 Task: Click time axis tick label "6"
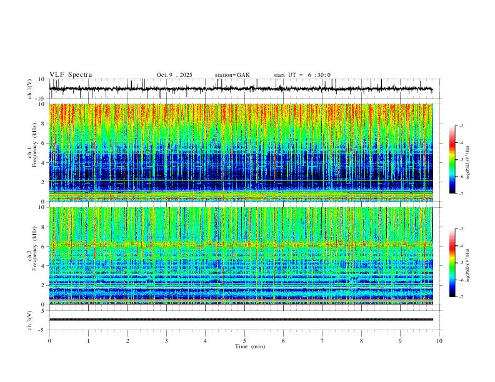point(284,341)
